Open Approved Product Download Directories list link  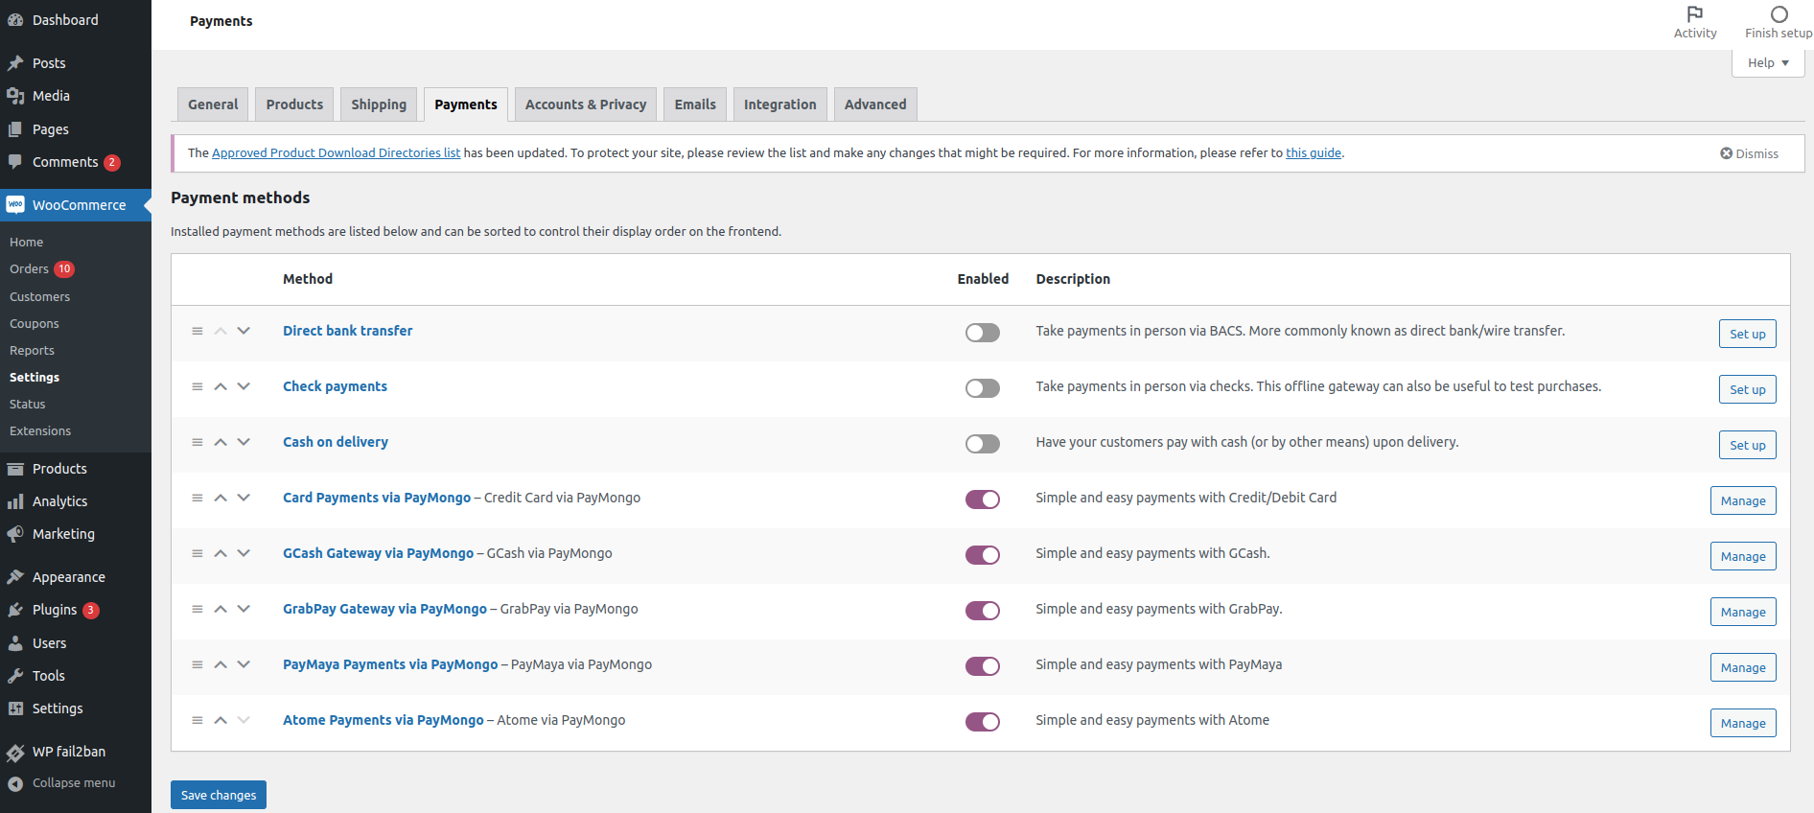336,153
